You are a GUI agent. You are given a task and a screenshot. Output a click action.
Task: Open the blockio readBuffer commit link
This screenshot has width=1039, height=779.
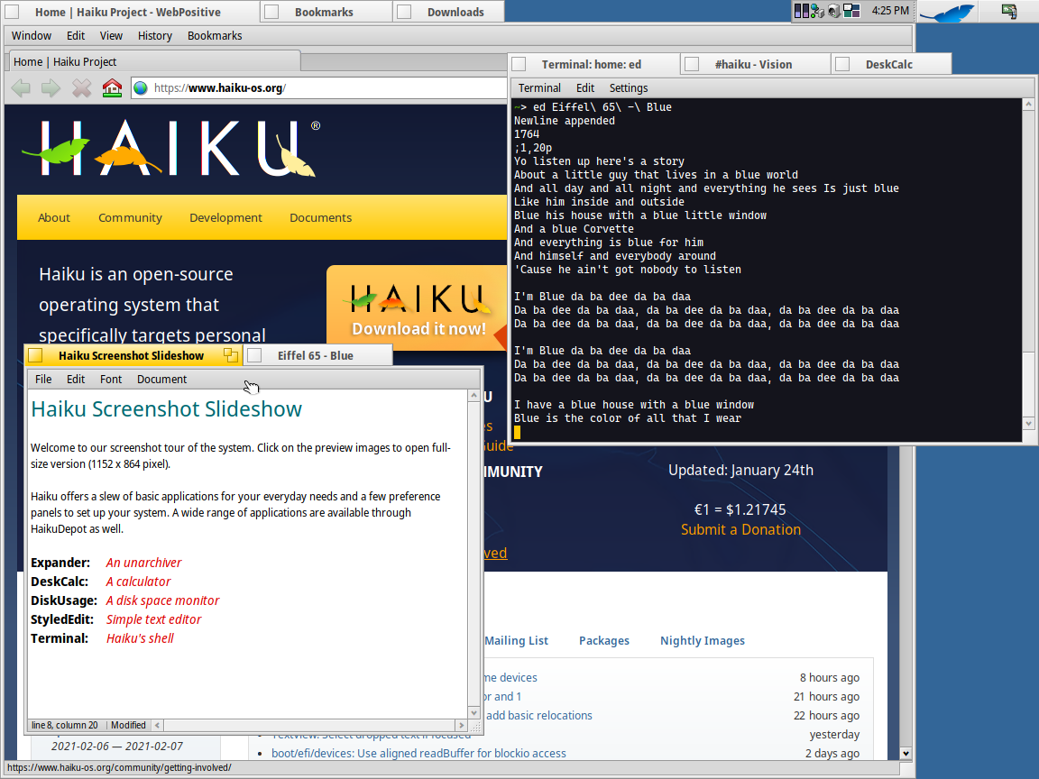pyautogui.click(x=418, y=753)
